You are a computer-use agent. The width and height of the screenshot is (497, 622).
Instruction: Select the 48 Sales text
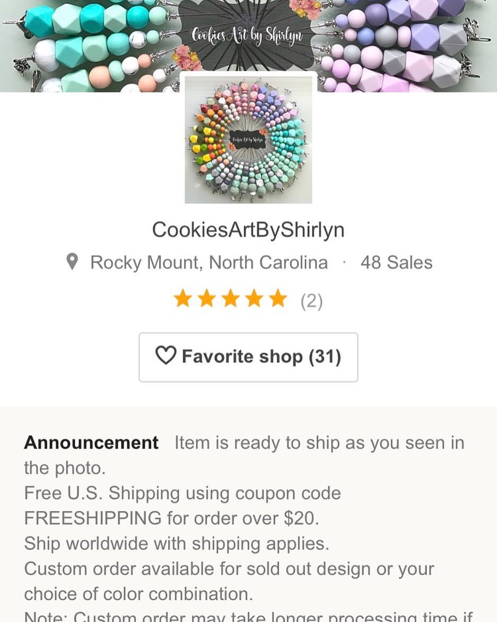[x=396, y=262]
